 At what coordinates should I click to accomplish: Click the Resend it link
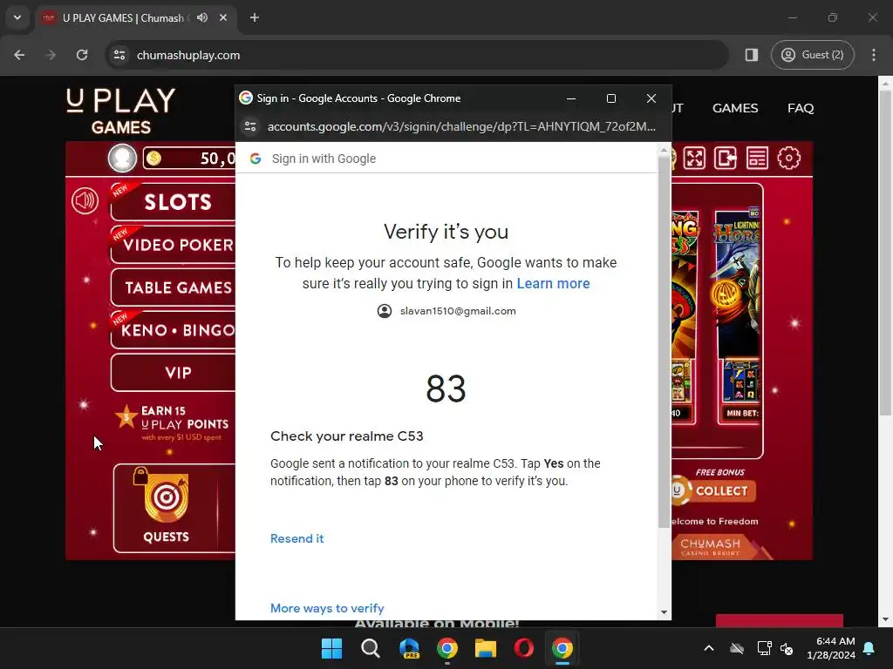coord(297,538)
